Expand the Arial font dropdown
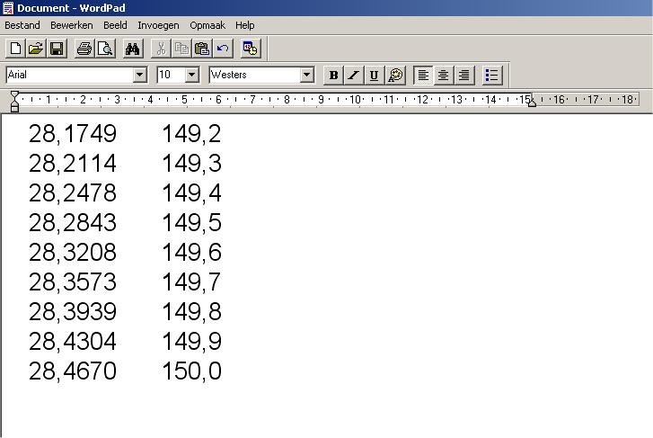 click(139, 76)
